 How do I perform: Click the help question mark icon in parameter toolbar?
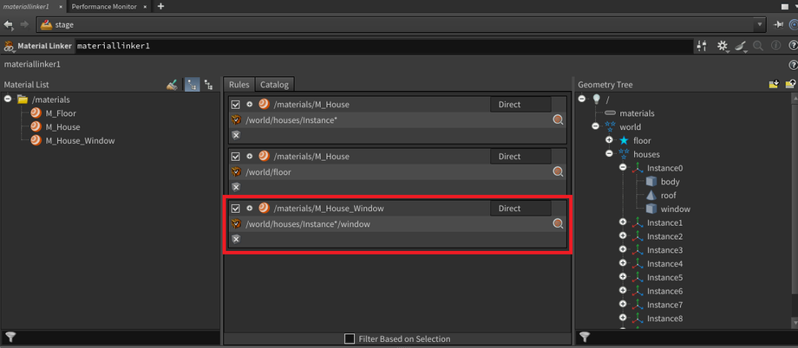point(791,45)
